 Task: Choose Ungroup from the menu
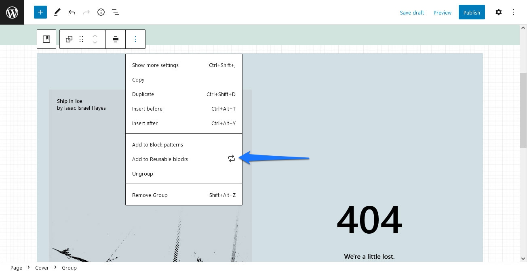[184, 174]
